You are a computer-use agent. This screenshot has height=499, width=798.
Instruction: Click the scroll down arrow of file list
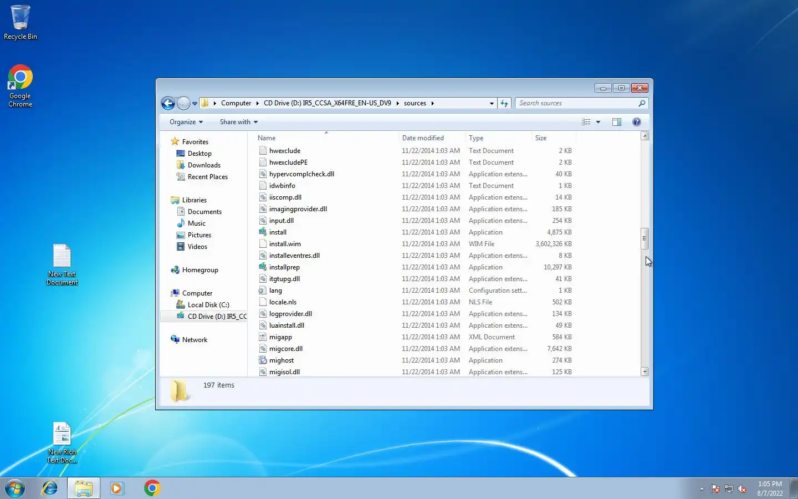coord(644,371)
